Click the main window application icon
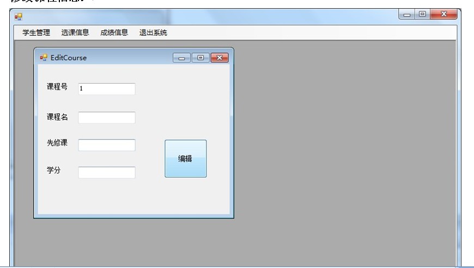This screenshot has height=268, width=474. point(19,17)
